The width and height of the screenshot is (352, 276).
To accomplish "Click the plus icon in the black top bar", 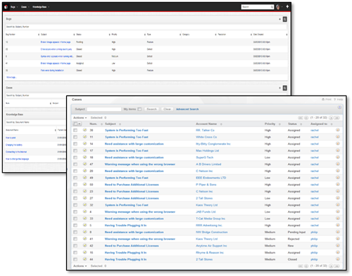I will (287, 6).
